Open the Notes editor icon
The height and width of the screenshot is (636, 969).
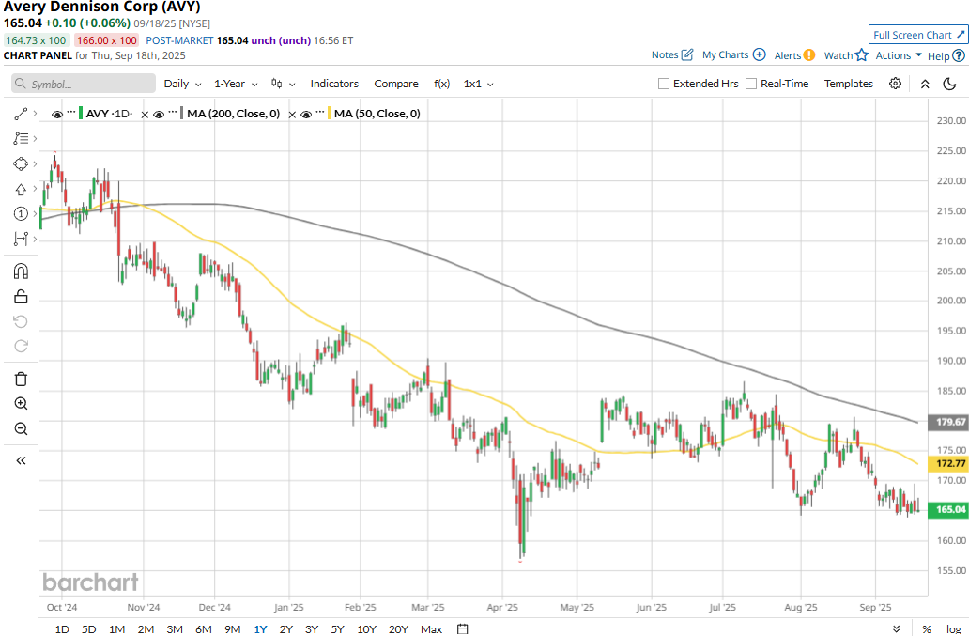click(x=687, y=55)
